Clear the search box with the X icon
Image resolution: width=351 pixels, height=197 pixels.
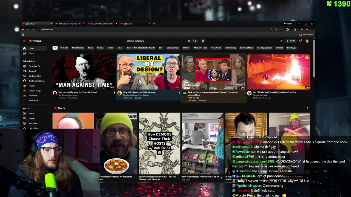tap(189, 41)
